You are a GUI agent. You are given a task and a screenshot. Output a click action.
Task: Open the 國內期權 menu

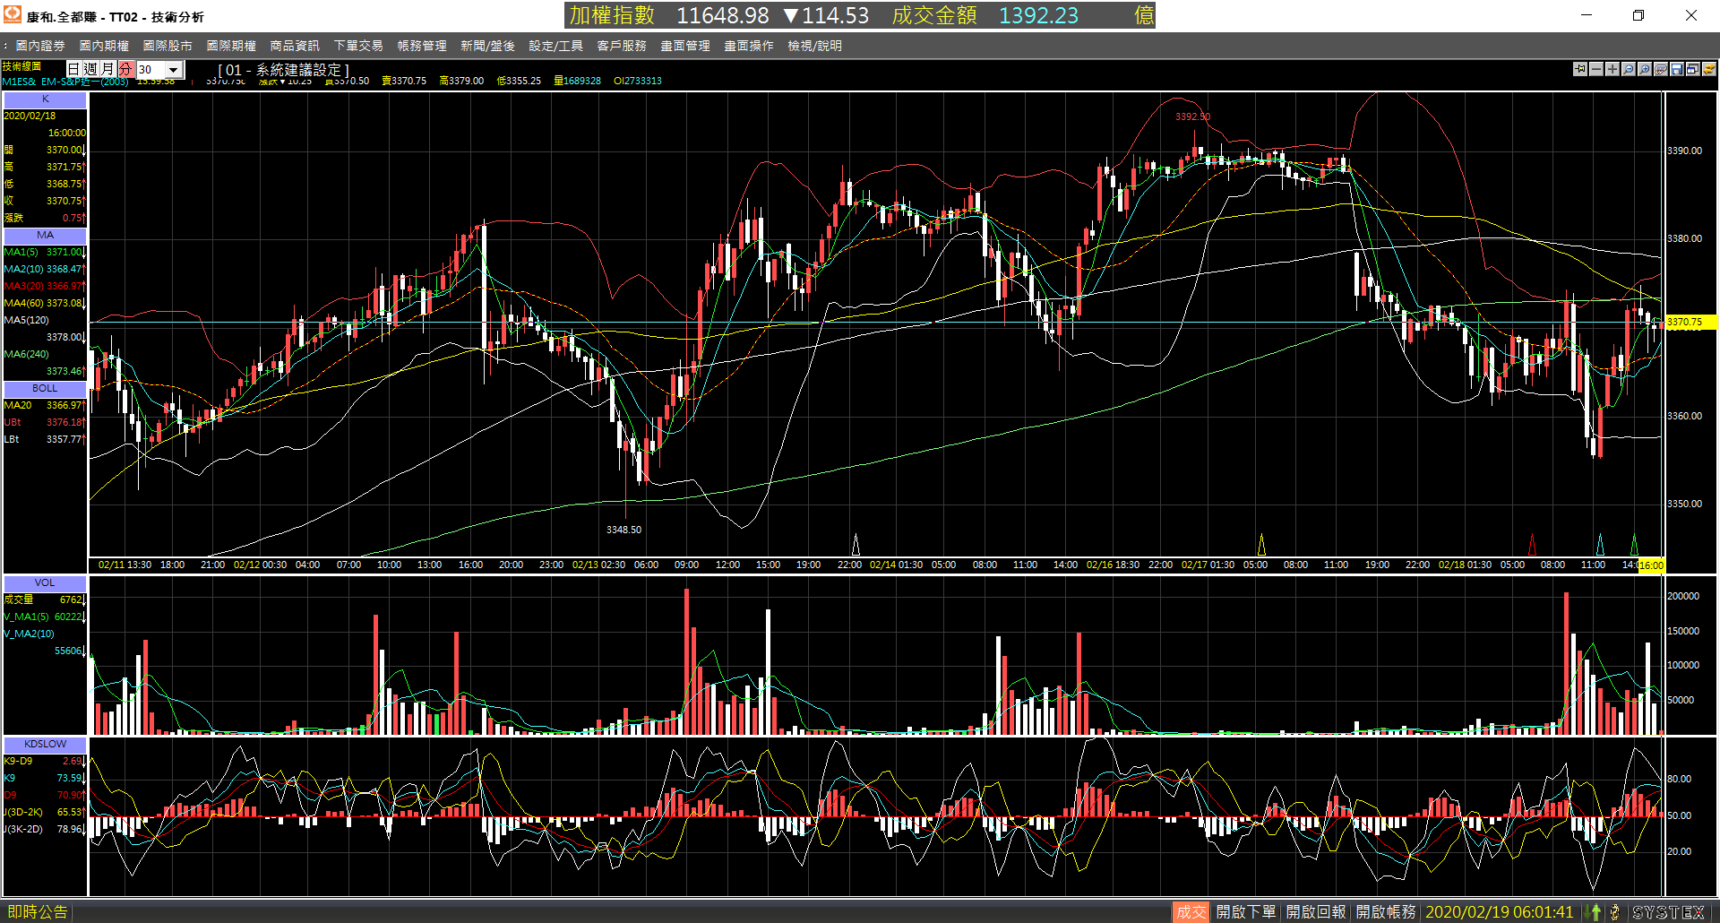click(104, 46)
